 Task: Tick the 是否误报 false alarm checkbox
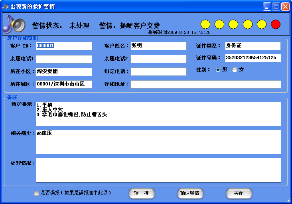coord(37,193)
